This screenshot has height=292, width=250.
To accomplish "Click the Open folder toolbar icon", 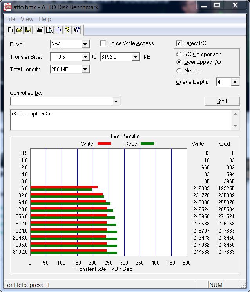I will pyautogui.click(x=19, y=30).
